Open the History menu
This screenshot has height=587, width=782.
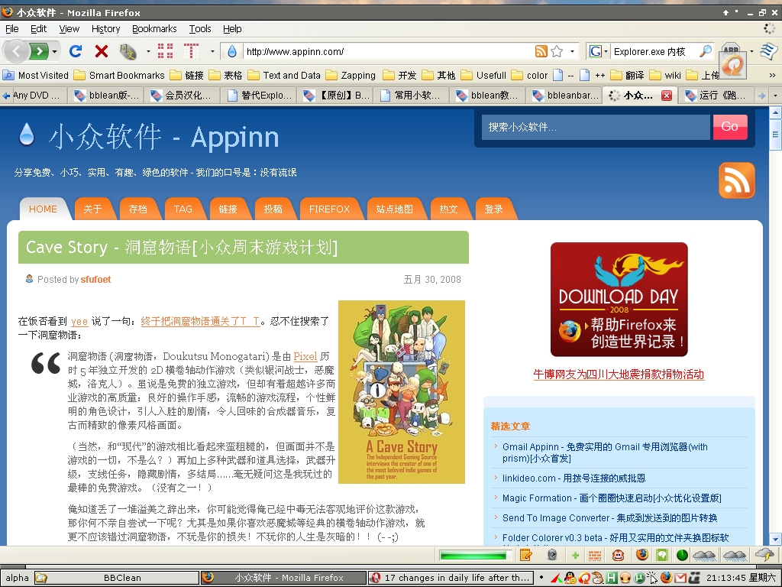(105, 29)
